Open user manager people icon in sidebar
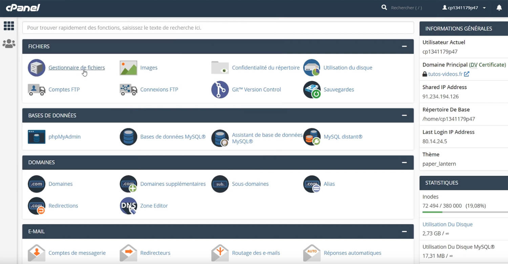 click(x=9, y=44)
